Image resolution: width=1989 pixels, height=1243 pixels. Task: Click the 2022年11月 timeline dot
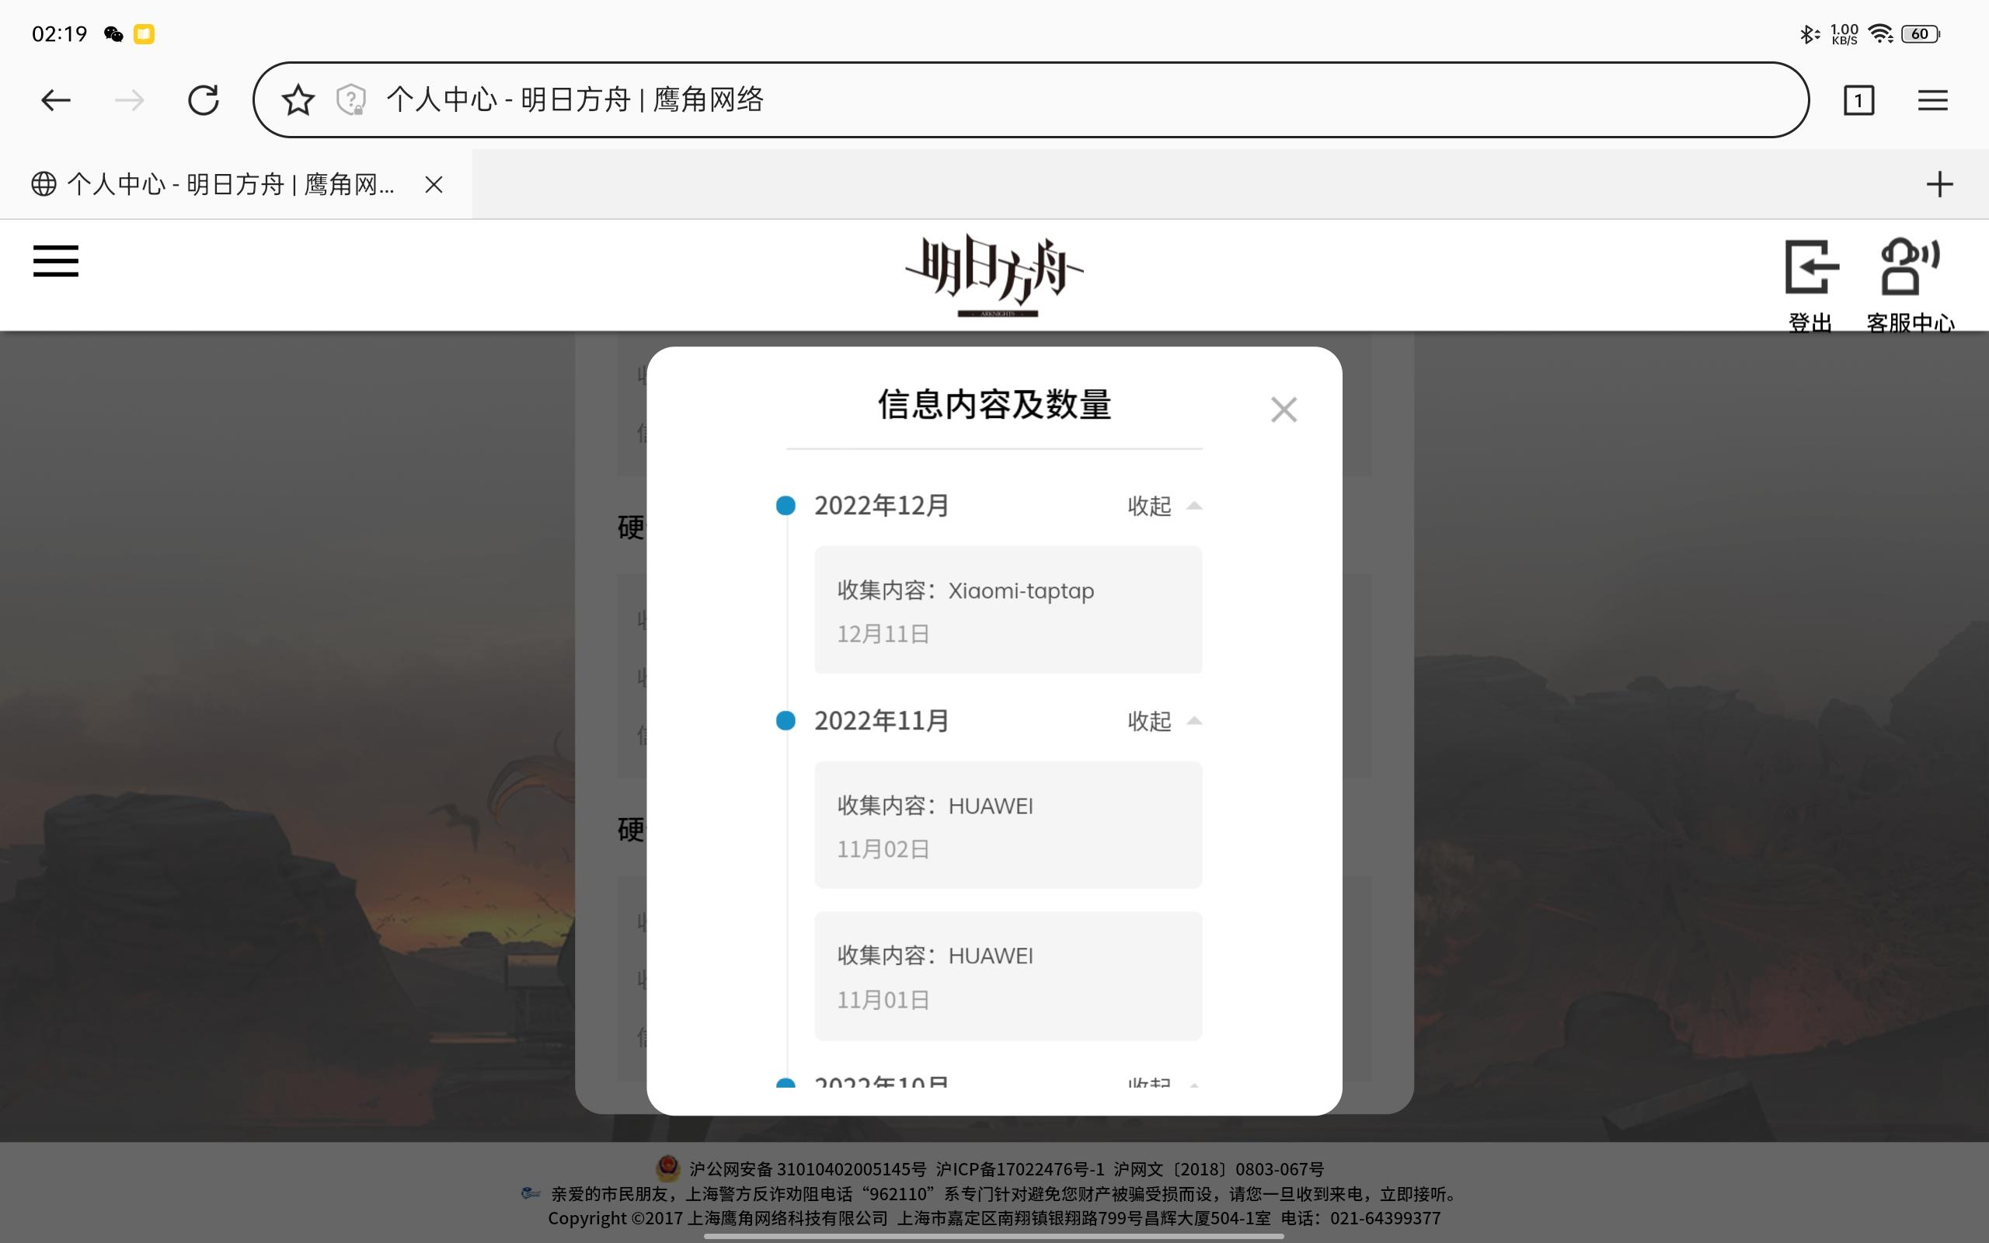[x=785, y=721]
